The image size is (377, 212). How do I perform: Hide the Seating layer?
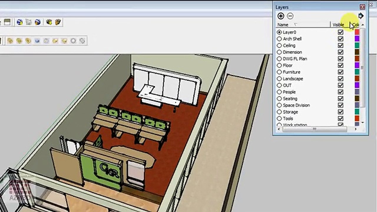tap(340, 99)
